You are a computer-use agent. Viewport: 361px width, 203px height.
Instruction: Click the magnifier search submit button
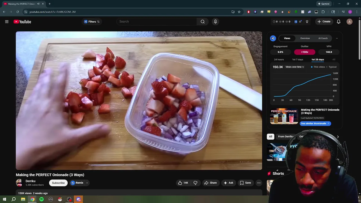click(x=202, y=22)
